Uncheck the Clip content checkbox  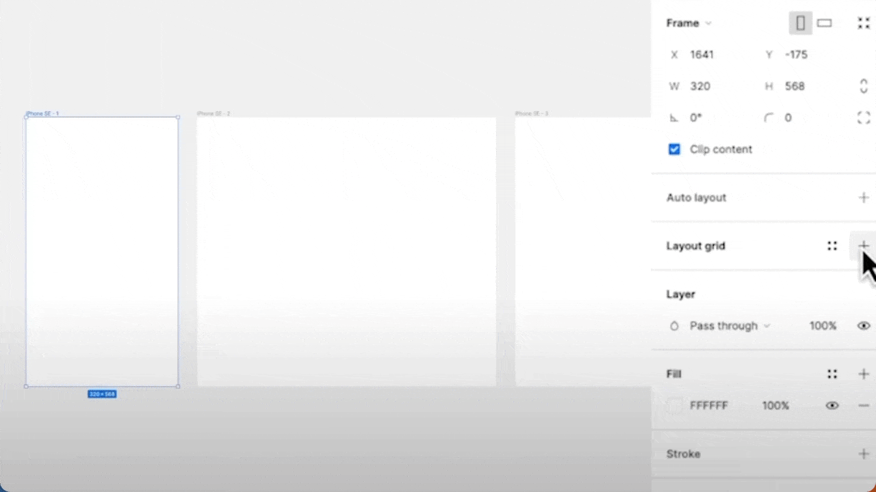[674, 149]
